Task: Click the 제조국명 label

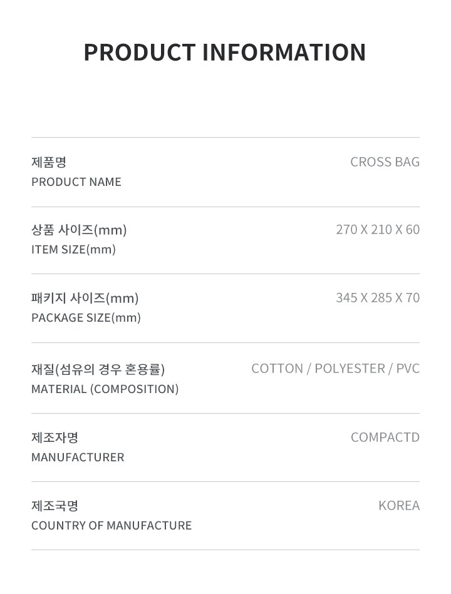Action: [55, 506]
